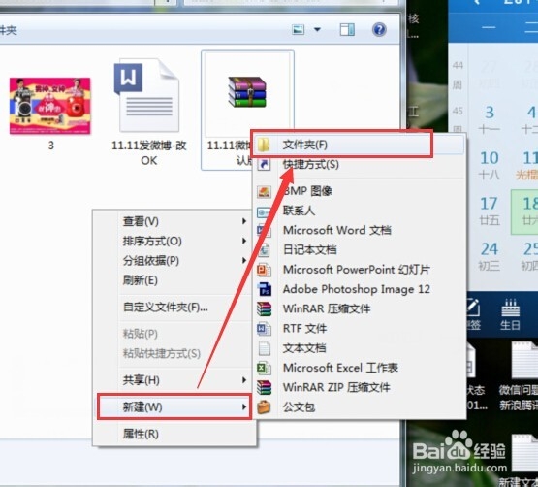
Task: Select BMP 图像 in the New submenu
Action: click(x=359, y=191)
